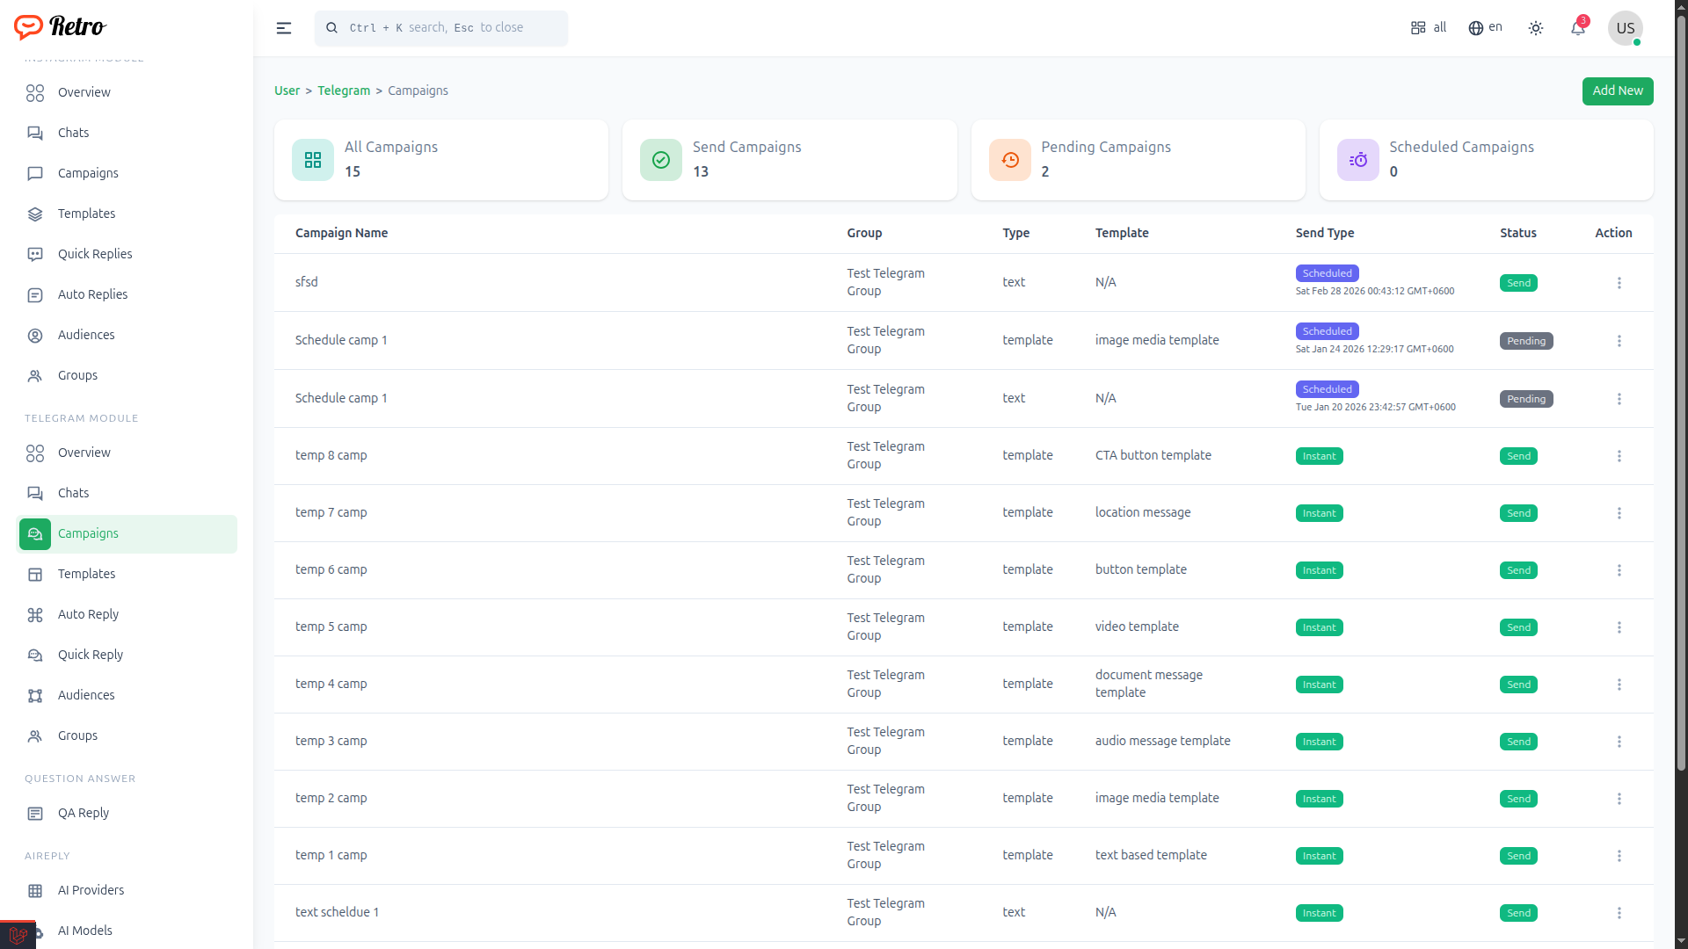
Task: Click the Add New button
Action: coord(1617,91)
